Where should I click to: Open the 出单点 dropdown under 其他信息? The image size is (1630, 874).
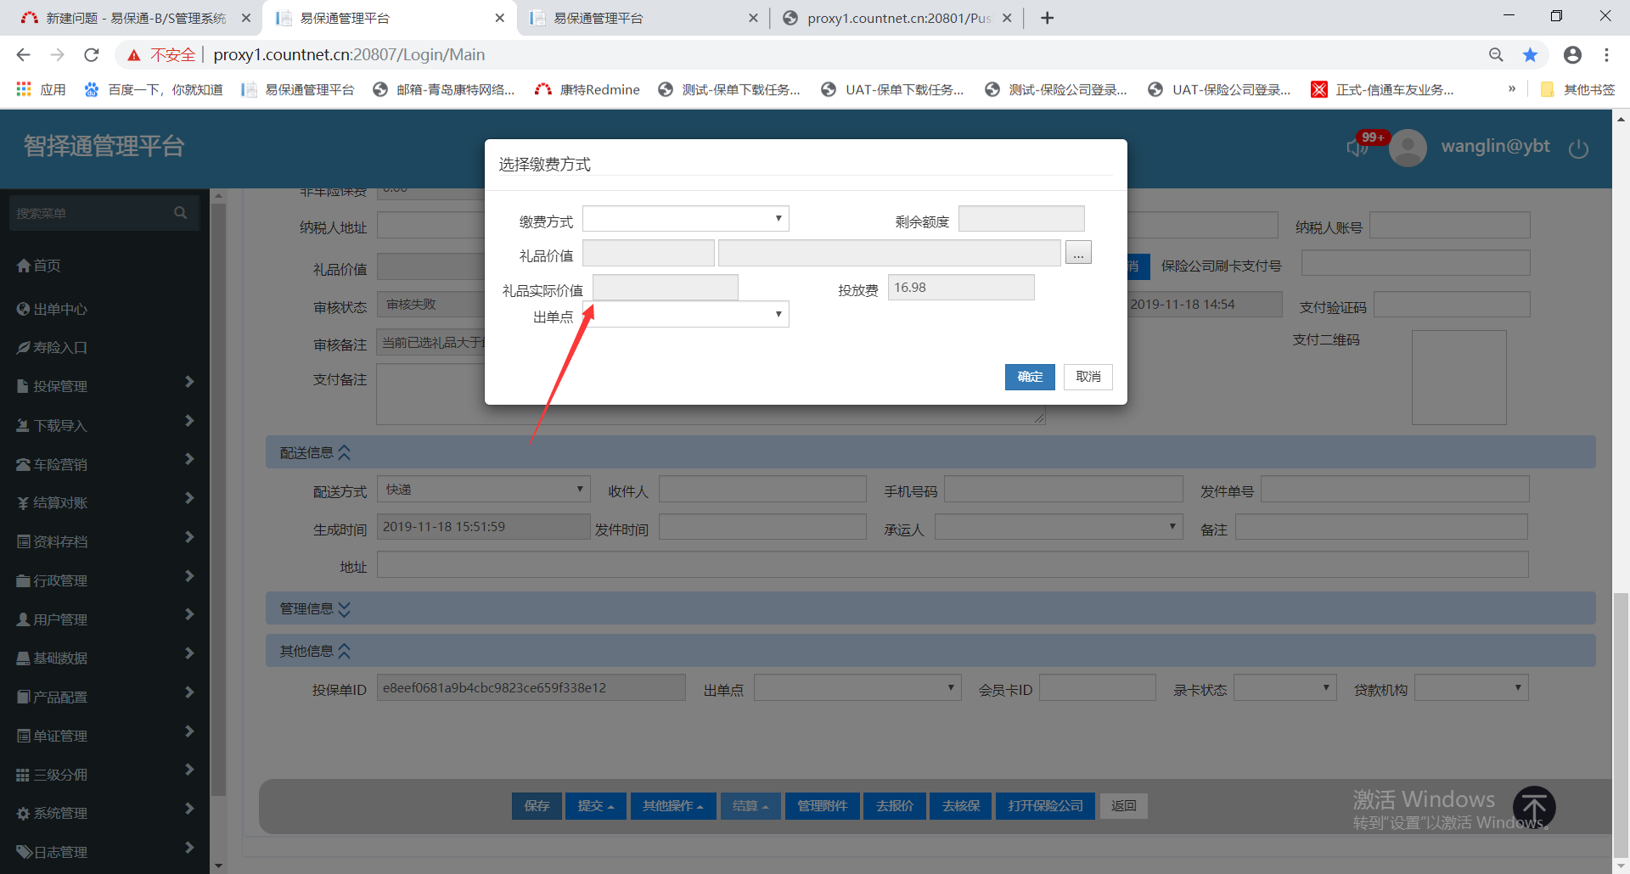click(857, 687)
